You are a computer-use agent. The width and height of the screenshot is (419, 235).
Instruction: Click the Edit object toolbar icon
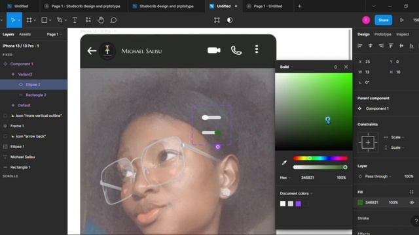click(217, 20)
